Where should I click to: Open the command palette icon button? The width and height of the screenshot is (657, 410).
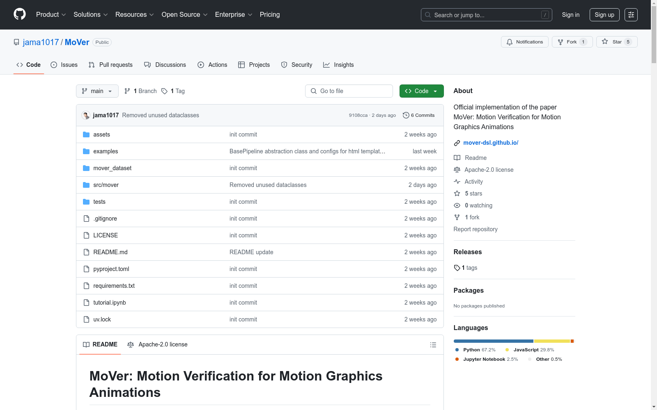pyautogui.click(x=631, y=15)
